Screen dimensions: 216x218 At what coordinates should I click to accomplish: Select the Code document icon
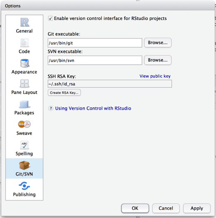pyautogui.click(x=25, y=43)
